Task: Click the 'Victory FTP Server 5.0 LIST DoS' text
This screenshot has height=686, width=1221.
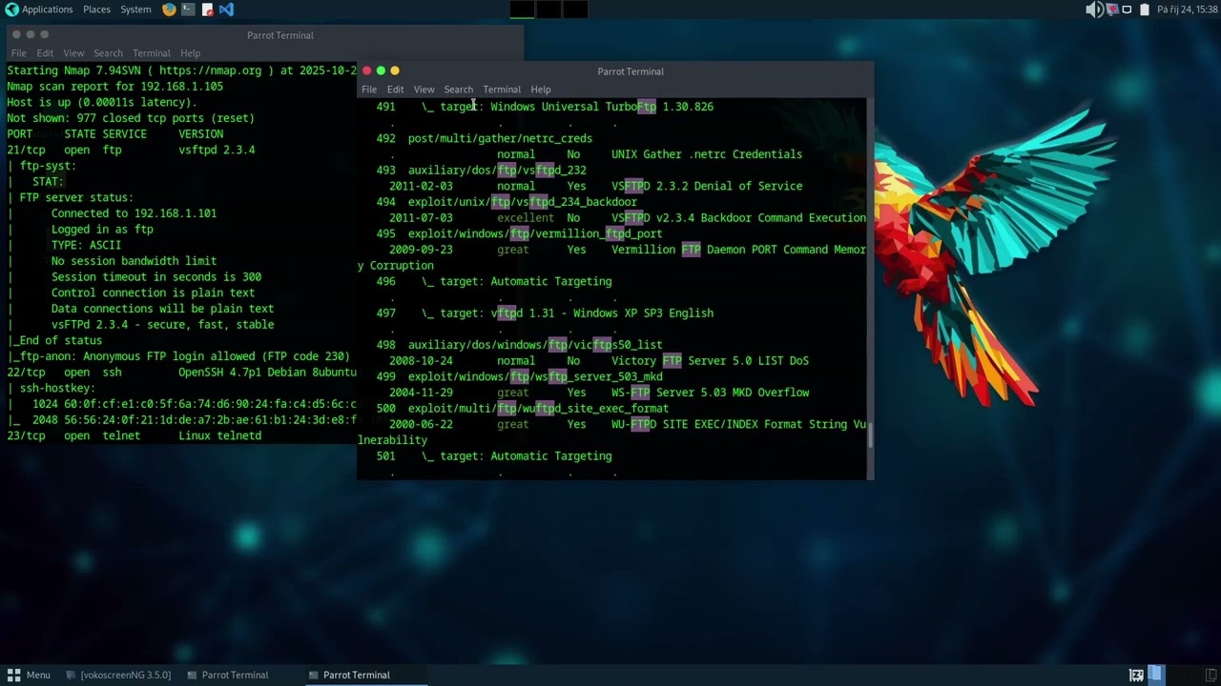Action: click(x=710, y=360)
